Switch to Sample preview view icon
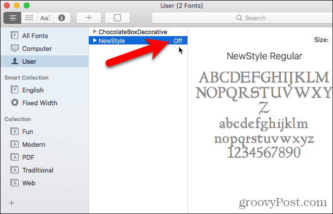The width and height of the screenshot is (333, 214). 12,18
